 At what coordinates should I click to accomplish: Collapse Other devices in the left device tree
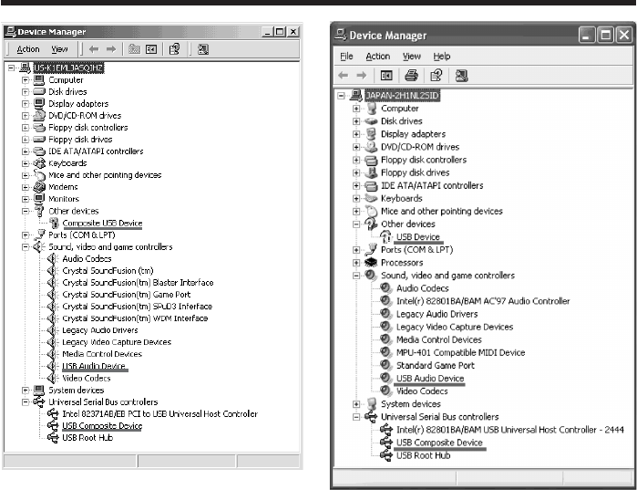click(26, 211)
